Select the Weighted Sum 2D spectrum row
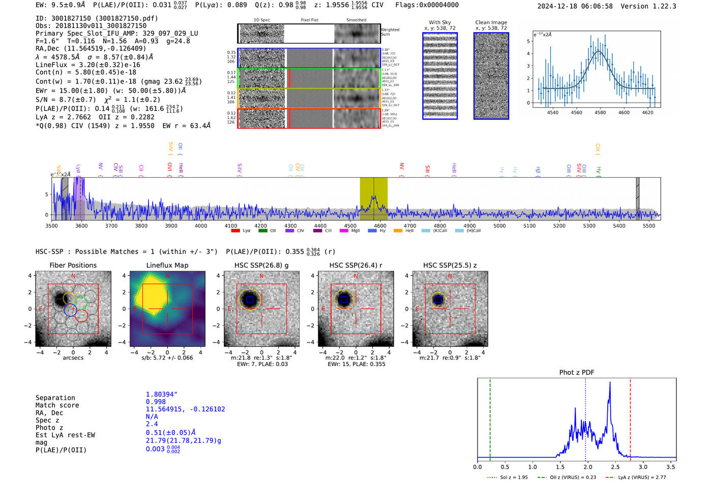This screenshot has height=485, width=712. point(309,34)
